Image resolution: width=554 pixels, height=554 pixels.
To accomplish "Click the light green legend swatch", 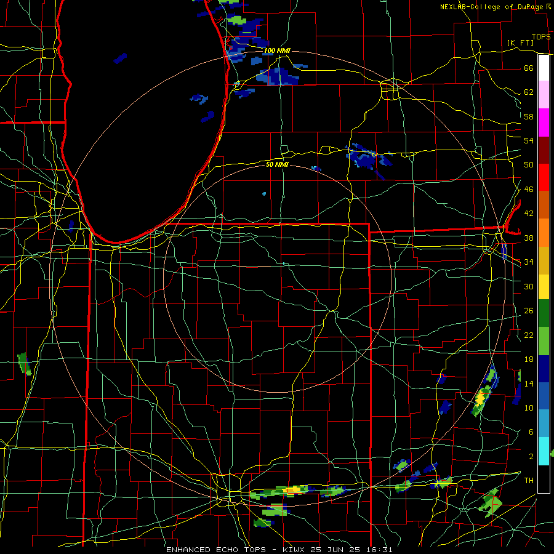I will pyautogui.click(x=544, y=341).
